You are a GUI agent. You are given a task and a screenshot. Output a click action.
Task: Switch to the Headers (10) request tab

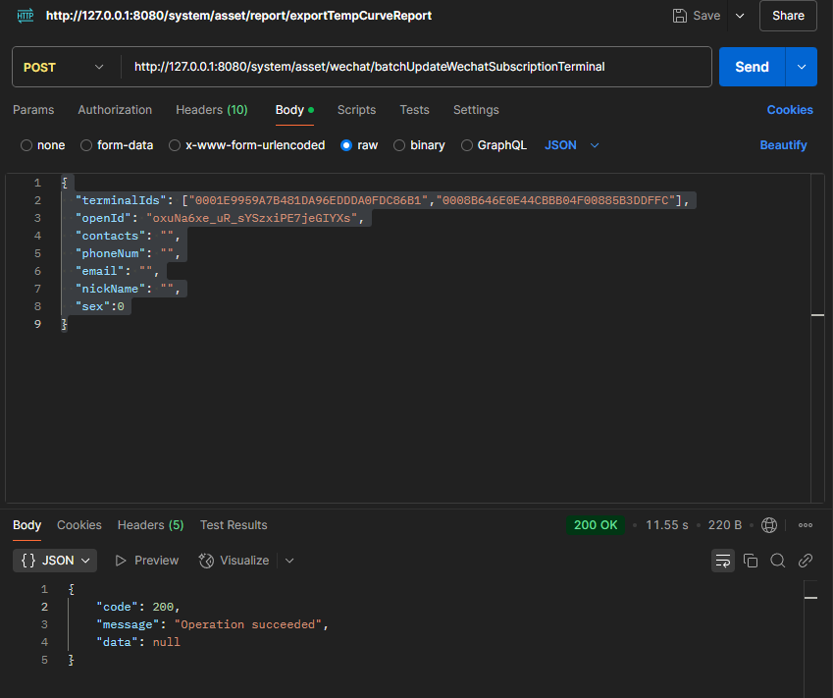[x=211, y=110]
